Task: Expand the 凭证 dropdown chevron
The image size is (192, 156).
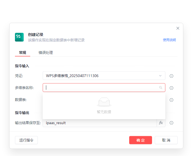Action: [160, 76]
